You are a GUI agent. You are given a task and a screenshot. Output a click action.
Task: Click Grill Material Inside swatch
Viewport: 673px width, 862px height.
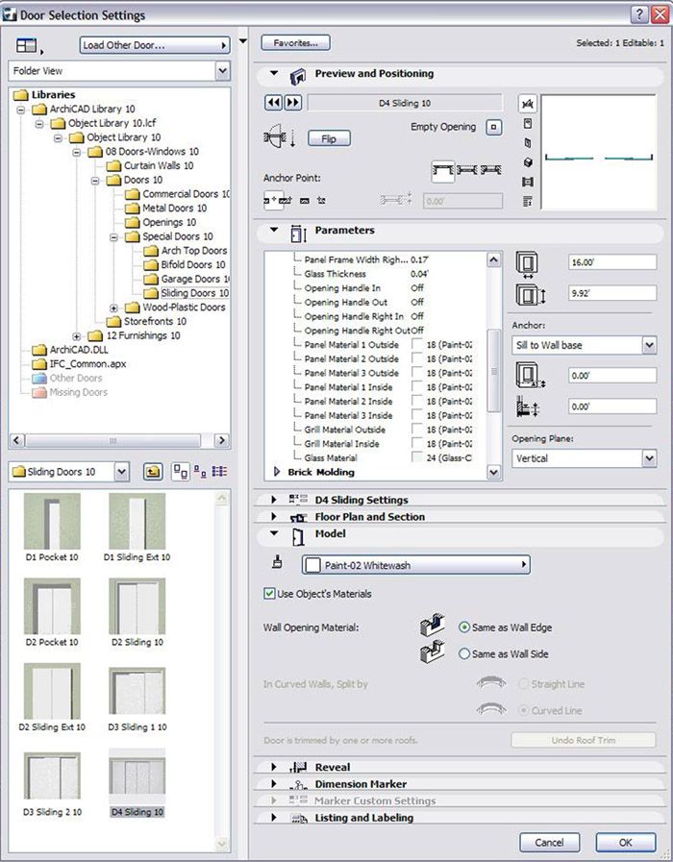coord(417,444)
